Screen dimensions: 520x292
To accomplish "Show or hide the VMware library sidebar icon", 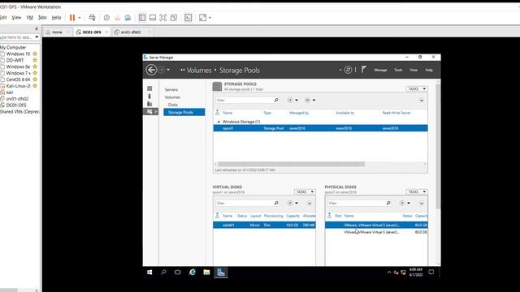I will [142, 18].
